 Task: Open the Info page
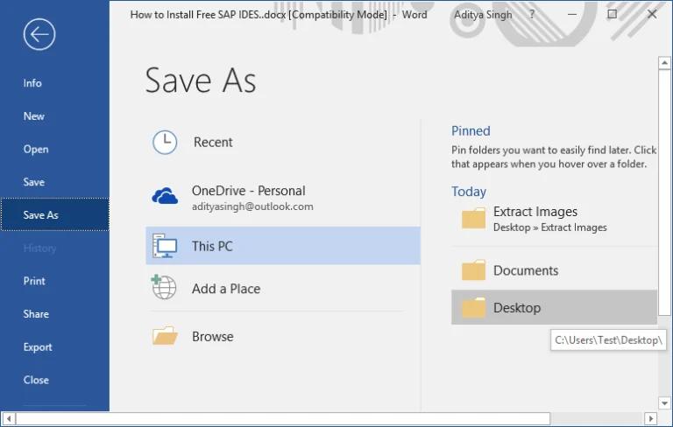coord(32,83)
